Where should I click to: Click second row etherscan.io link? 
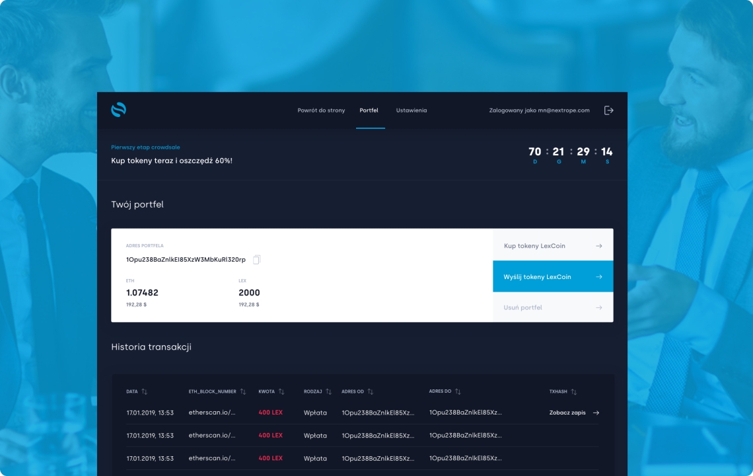pos(212,435)
